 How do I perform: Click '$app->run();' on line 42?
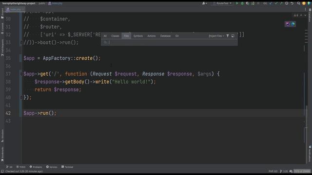click(x=40, y=113)
